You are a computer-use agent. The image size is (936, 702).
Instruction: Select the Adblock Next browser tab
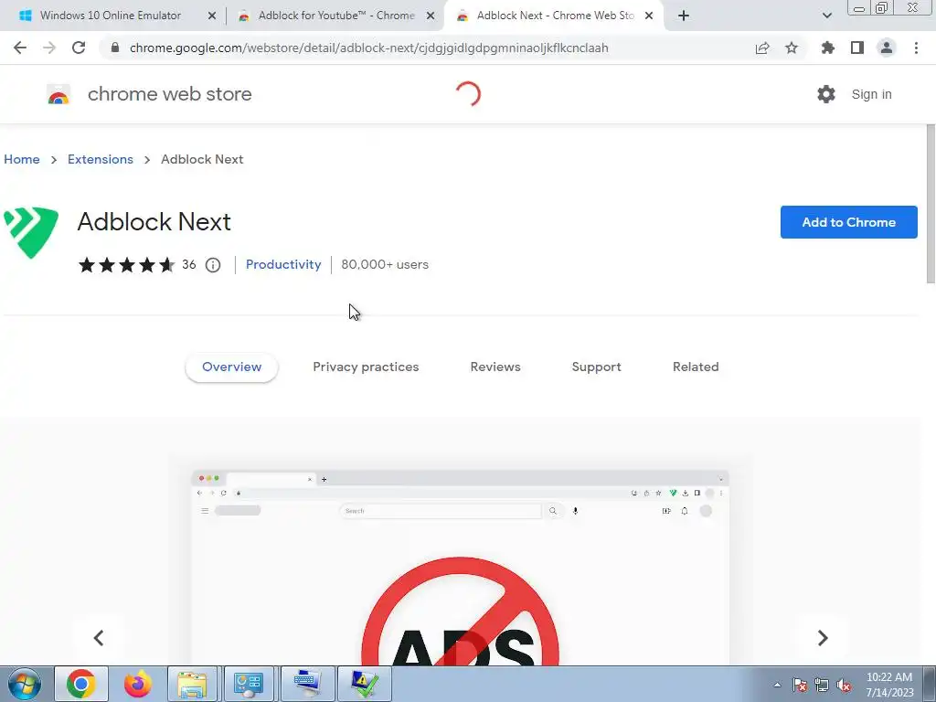tap(555, 16)
